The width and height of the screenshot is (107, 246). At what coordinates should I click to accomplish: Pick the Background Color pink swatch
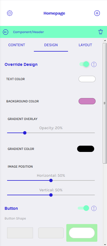87,101
